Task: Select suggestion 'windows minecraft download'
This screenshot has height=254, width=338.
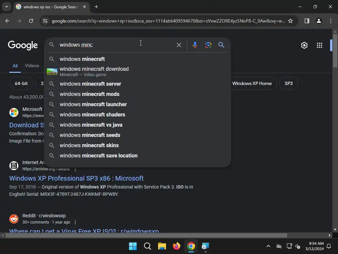Action: point(137,71)
